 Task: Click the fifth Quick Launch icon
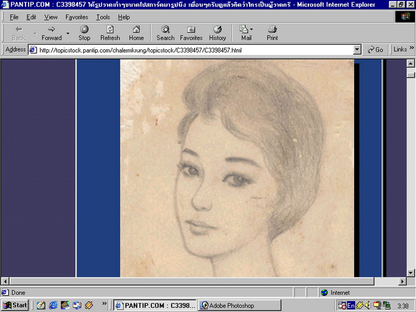[x=89, y=305]
